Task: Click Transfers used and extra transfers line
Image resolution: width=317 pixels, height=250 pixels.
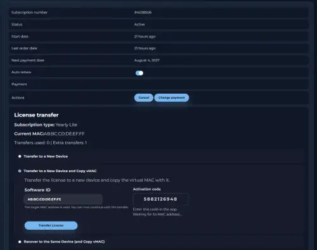Action: [51, 143]
